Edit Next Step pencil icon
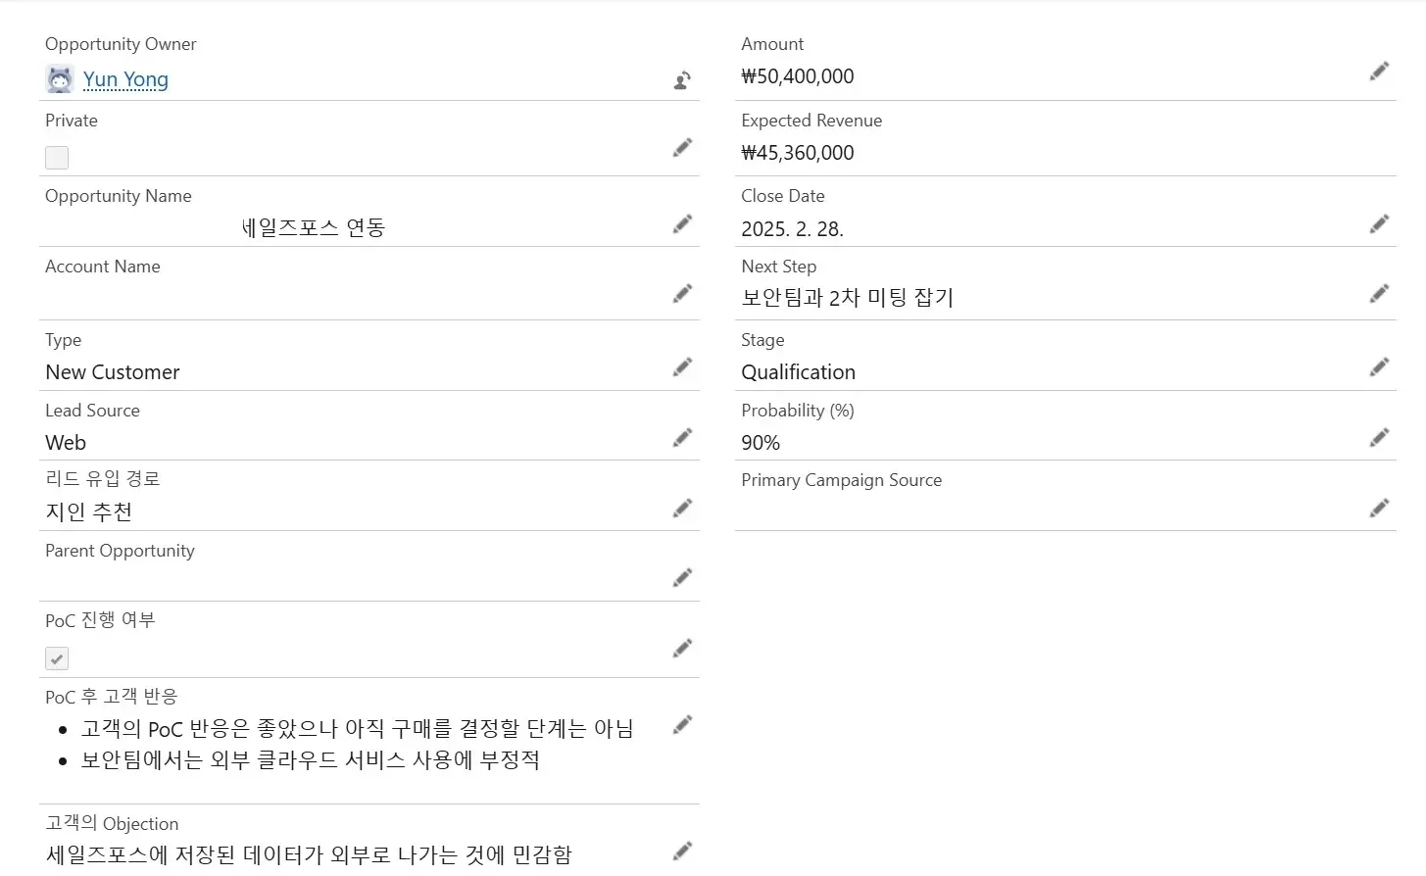 (x=1379, y=294)
